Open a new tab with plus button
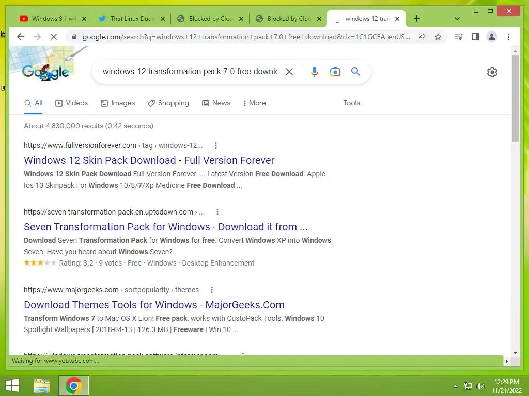The width and height of the screenshot is (529, 396). pos(417,19)
